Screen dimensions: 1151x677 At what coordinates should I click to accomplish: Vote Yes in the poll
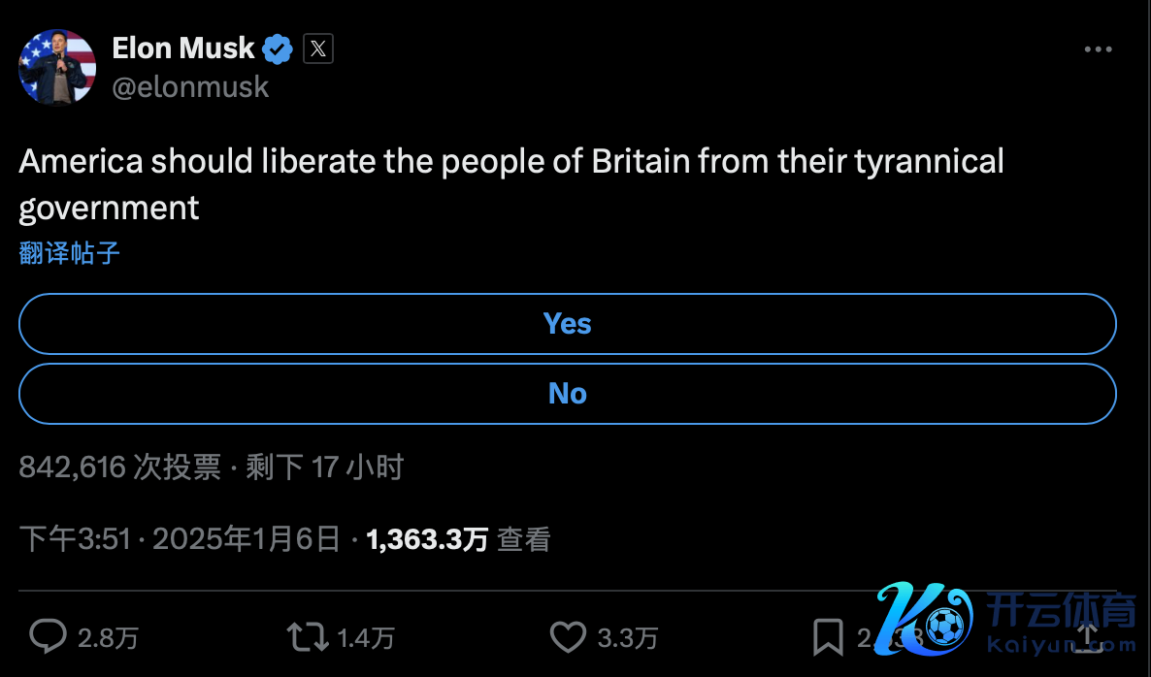(x=567, y=324)
